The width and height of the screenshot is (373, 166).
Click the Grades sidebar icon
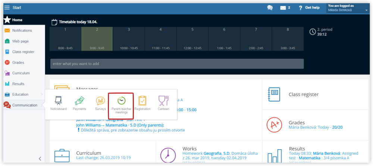click(x=7, y=63)
